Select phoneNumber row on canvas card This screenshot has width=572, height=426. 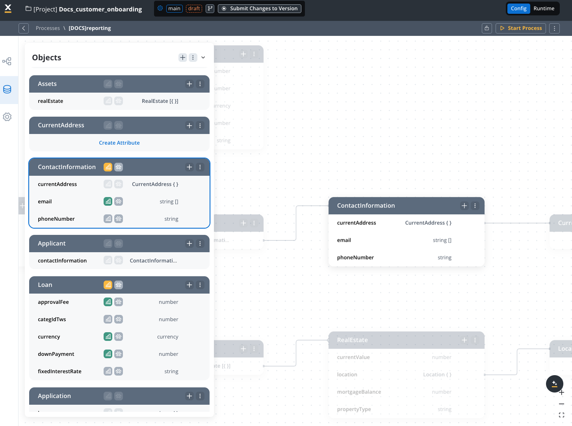click(x=407, y=257)
